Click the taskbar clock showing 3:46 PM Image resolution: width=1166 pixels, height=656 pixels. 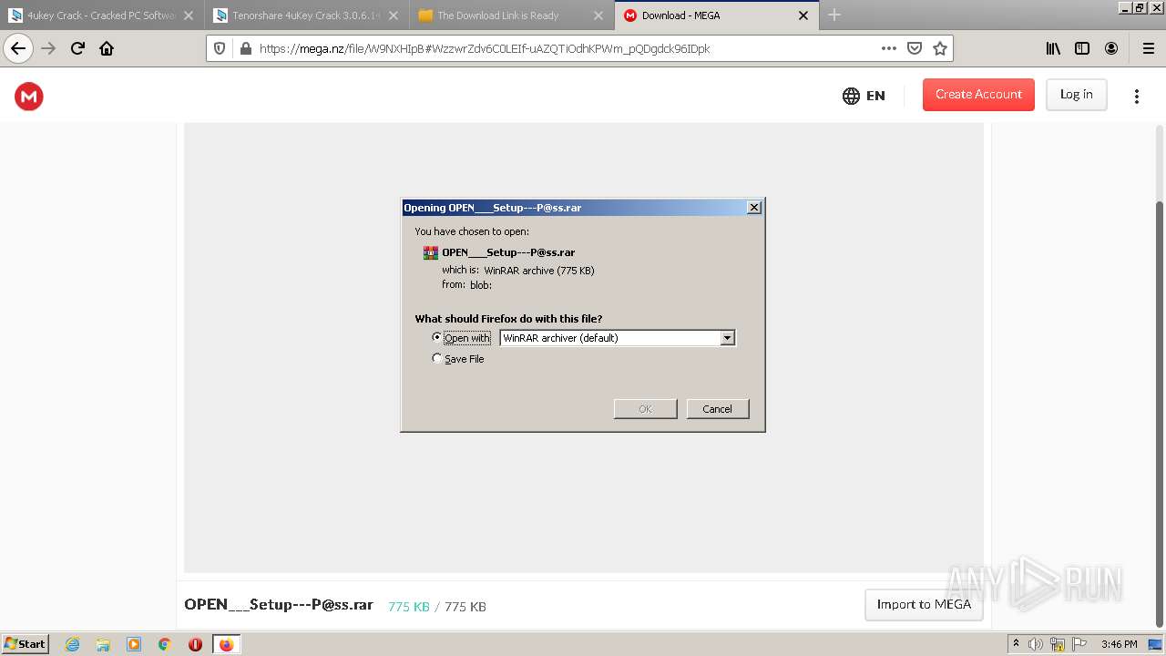[x=1119, y=644]
